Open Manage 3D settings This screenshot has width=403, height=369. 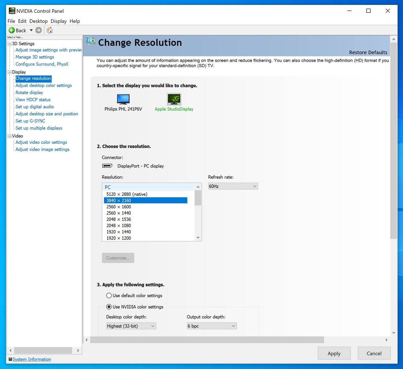coord(35,57)
